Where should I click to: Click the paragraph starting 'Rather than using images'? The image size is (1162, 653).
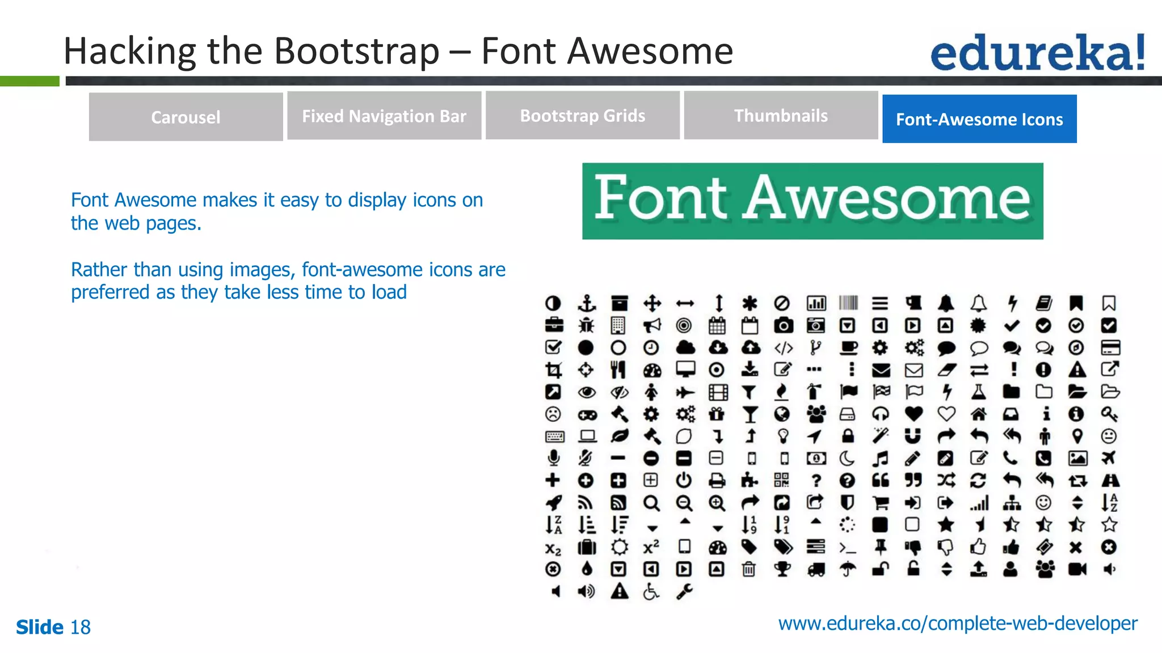pos(288,281)
